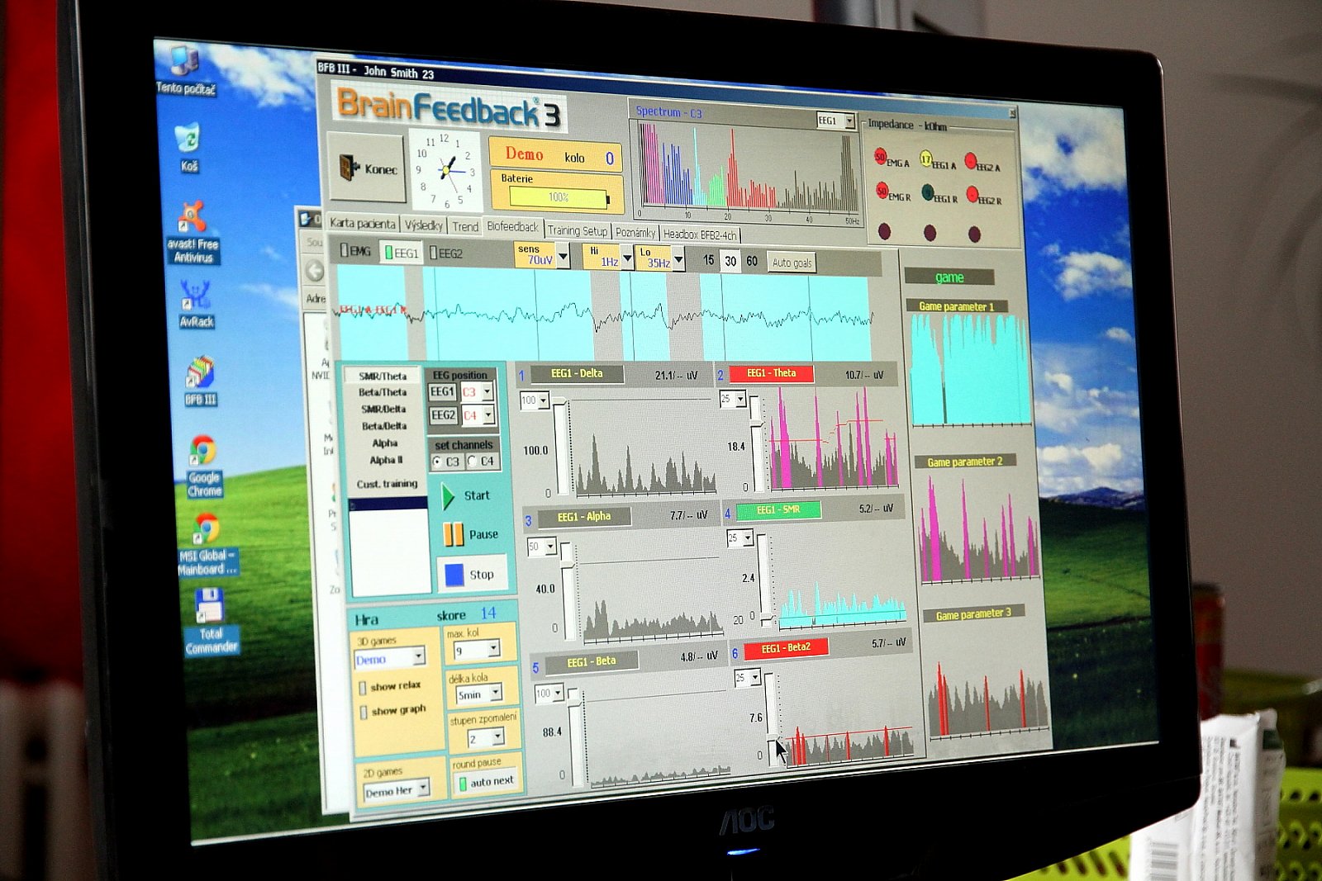The width and height of the screenshot is (1322, 881).
Task: Enable the show graph checkbox
Action: click(x=363, y=711)
